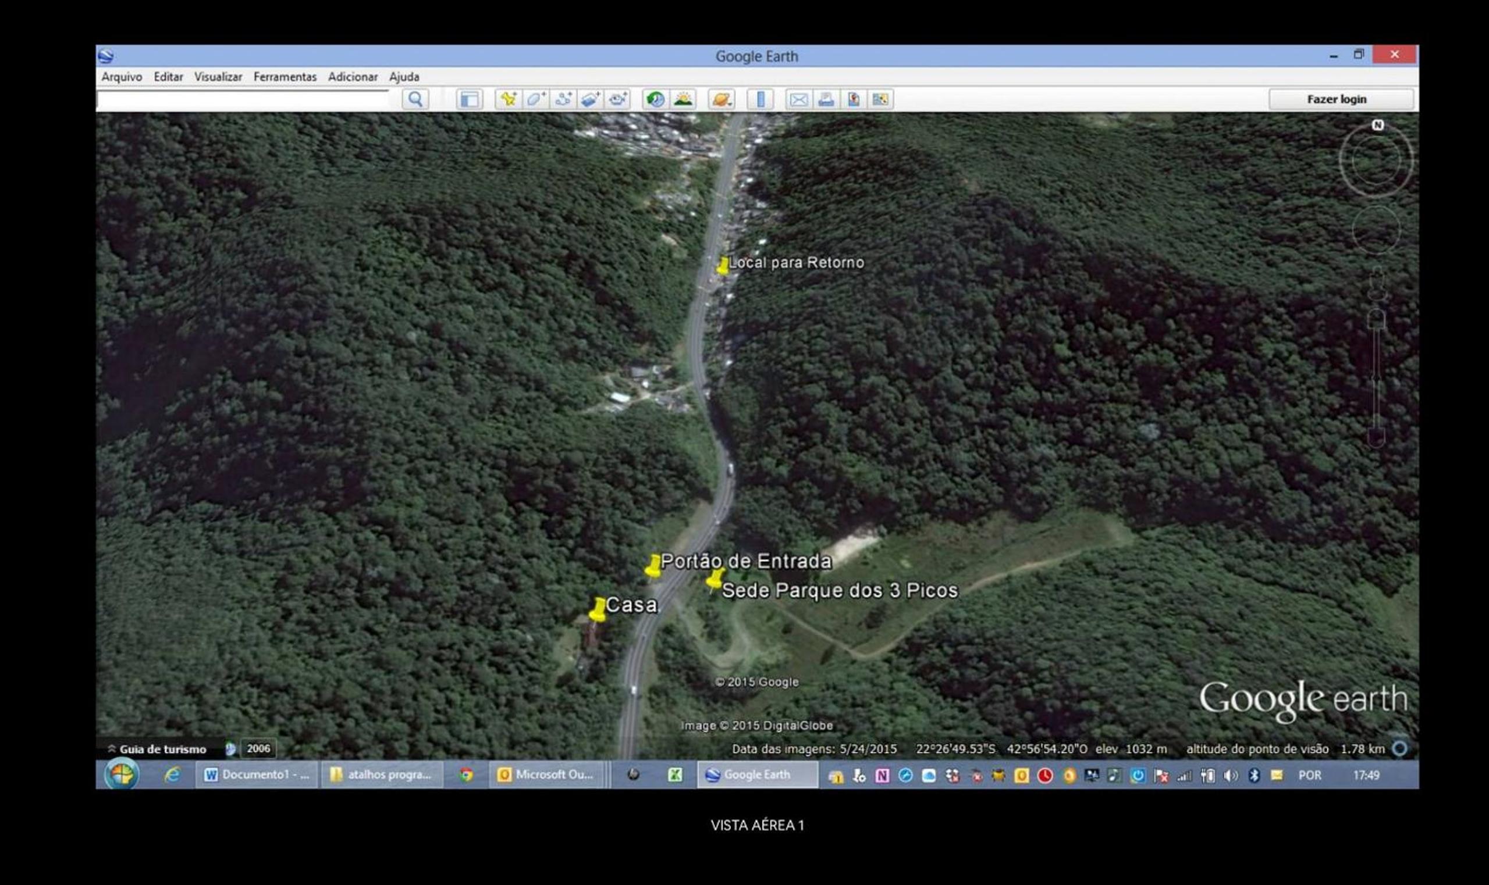Click the volume speaker tray icon
The height and width of the screenshot is (885, 1489).
(1230, 775)
